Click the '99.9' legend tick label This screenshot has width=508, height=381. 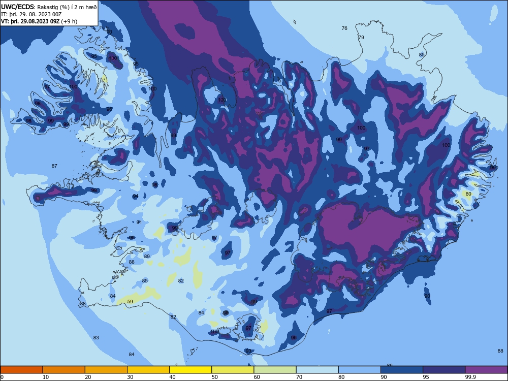470,377
